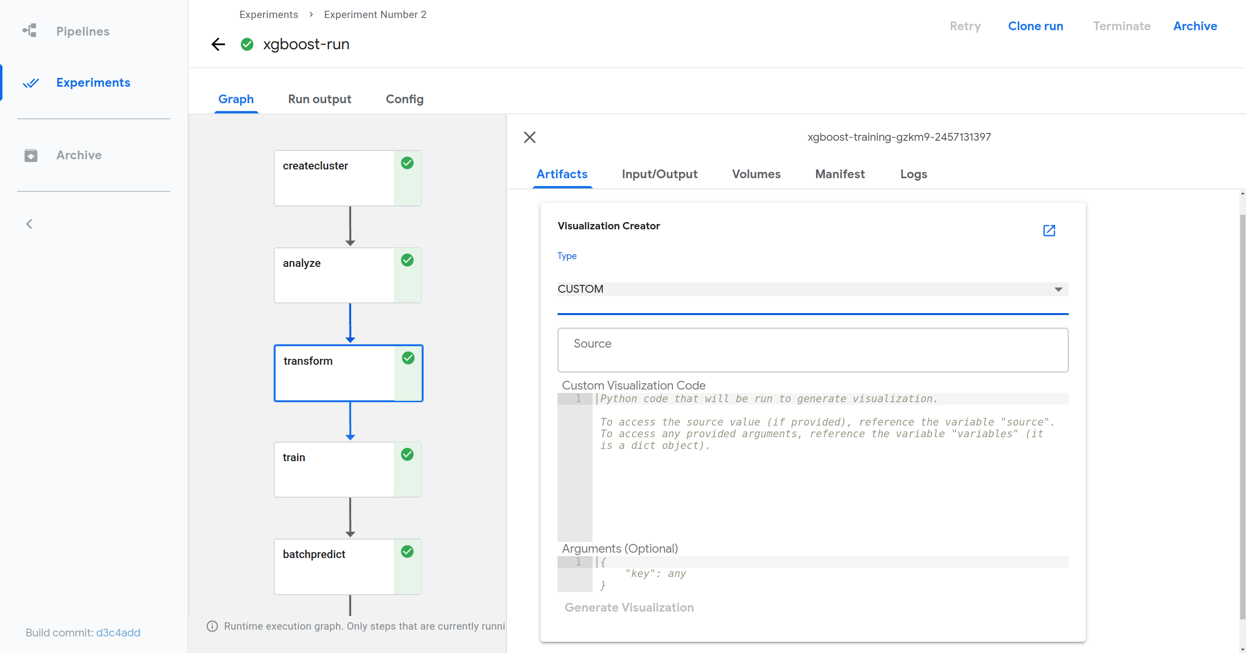Click the Source input field

(x=813, y=350)
